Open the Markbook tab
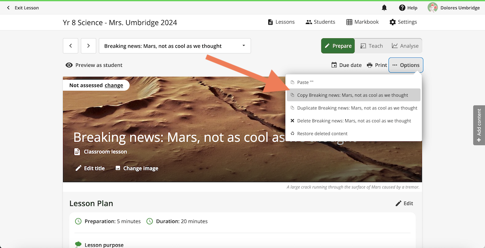485x248 pixels. click(x=362, y=22)
